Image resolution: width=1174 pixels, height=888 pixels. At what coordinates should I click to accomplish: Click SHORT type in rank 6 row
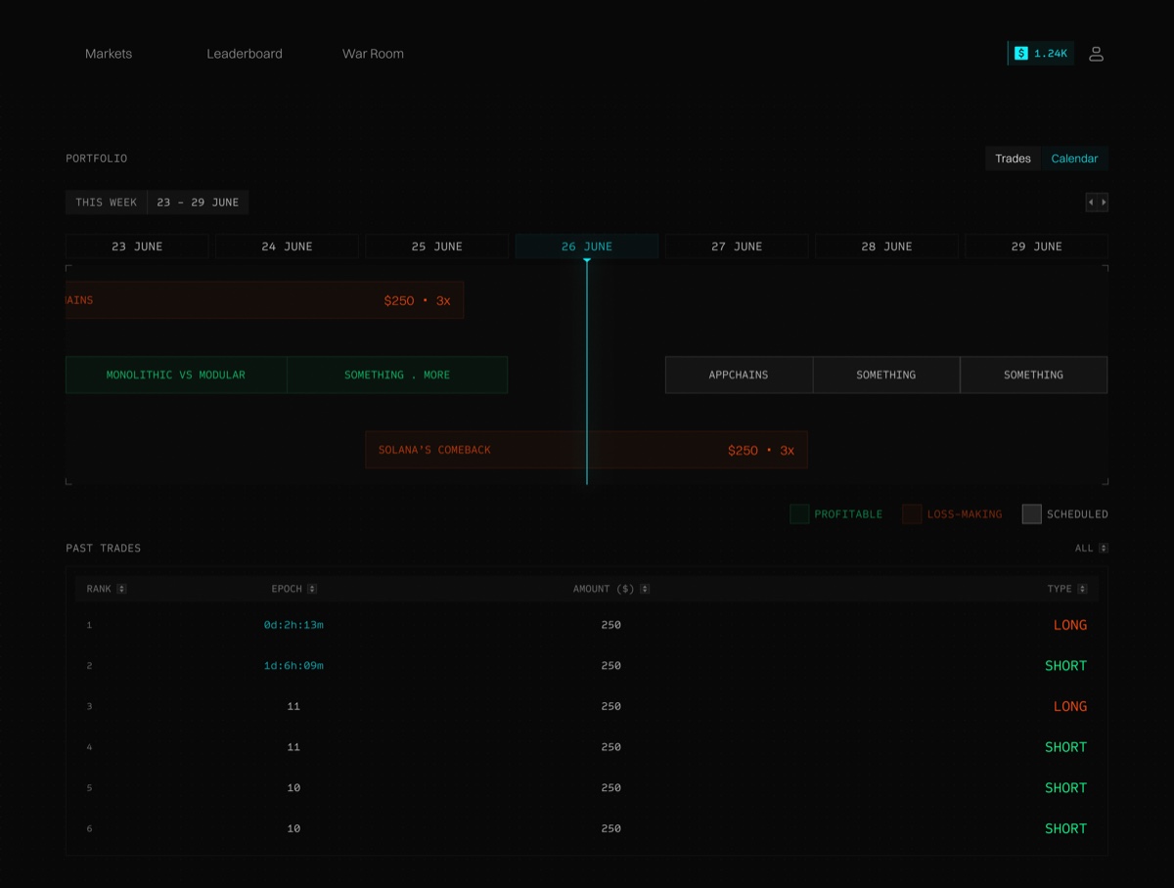click(x=1066, y=828)
